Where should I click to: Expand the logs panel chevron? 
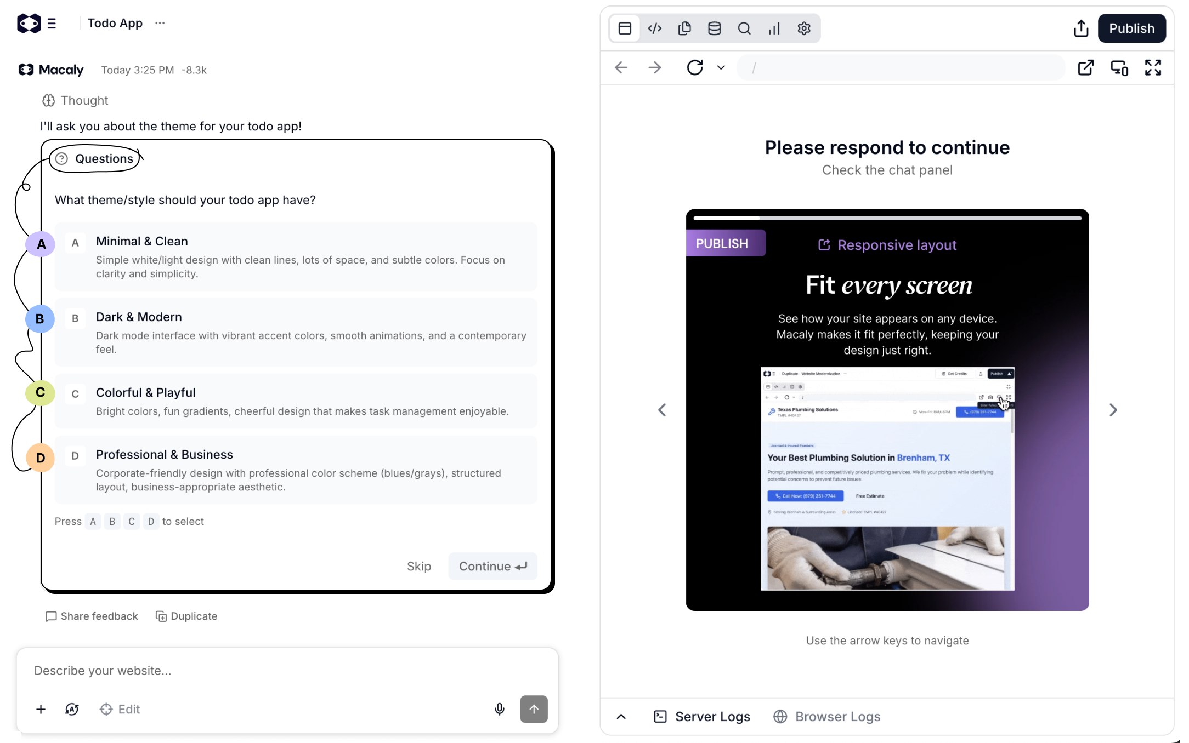coord(621,717)
